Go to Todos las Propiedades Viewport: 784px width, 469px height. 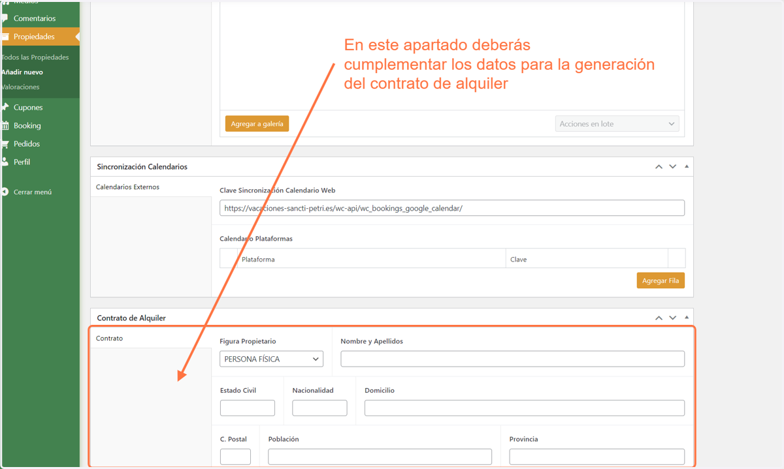(x=35, y=57)
